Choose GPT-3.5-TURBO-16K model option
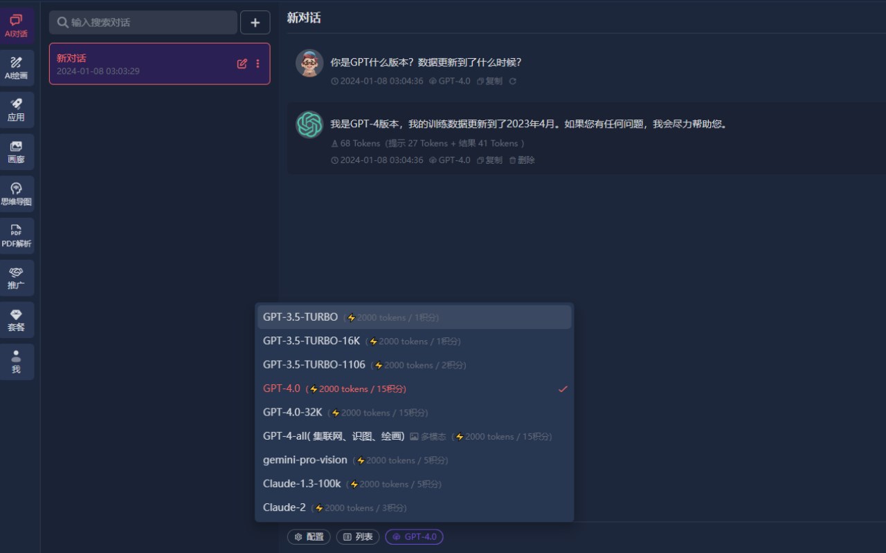Screen dimensions: 886x553 [x=414, y=341]
